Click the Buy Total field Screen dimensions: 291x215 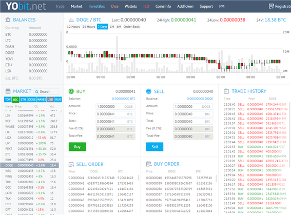point(115,122)
